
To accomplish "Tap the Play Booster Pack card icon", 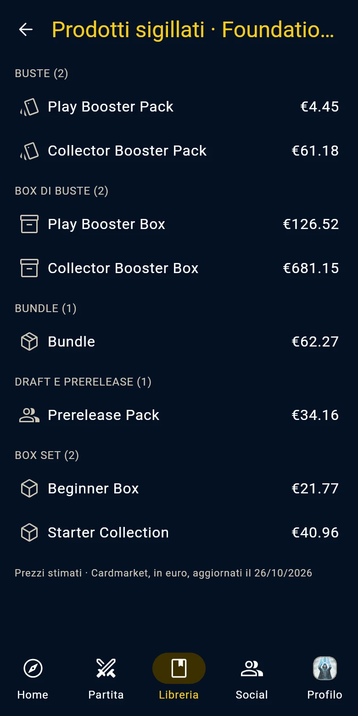I will (29, 107).
